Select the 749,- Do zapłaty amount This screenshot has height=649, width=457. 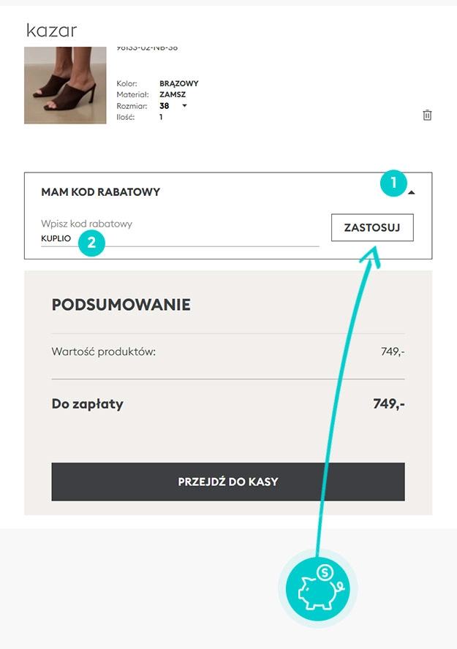(x=388, y=403)
